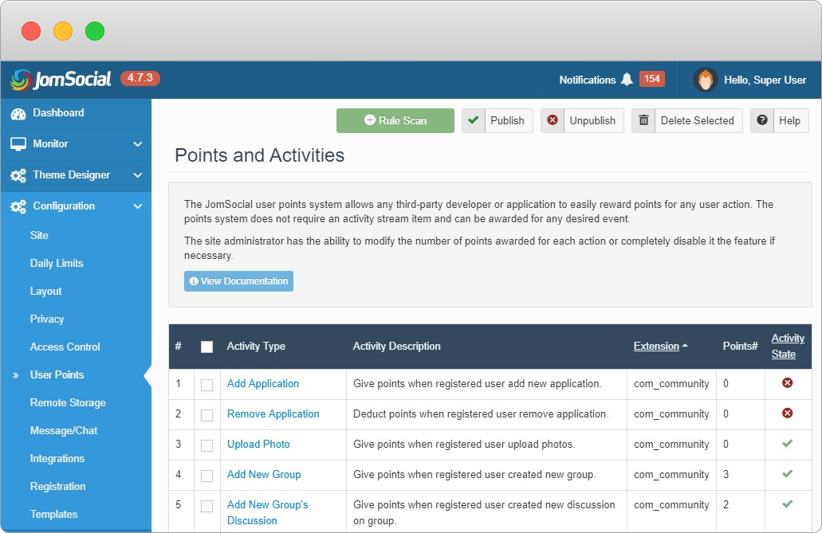Click the JomSocial logo icon
This screenshot has width=822, height=533.
pyautogui.click(x=21, y=80)
